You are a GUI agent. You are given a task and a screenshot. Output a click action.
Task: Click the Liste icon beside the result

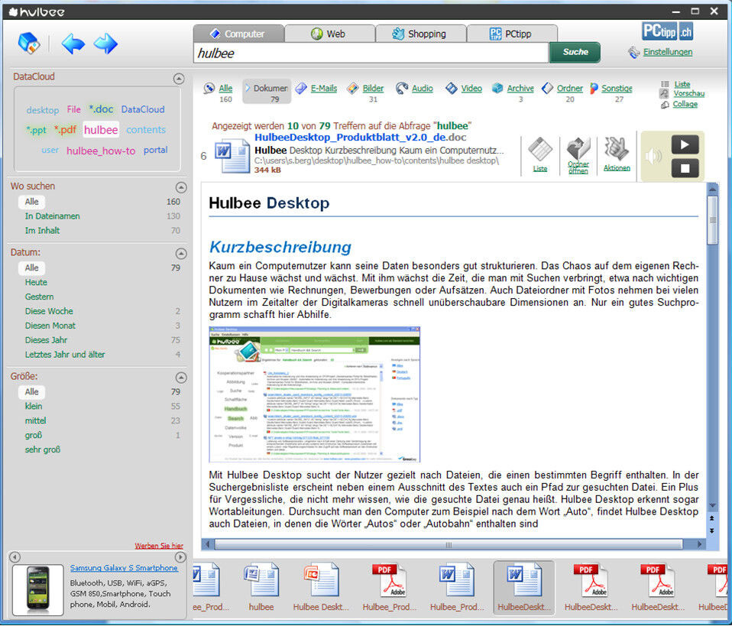(540, 150)
